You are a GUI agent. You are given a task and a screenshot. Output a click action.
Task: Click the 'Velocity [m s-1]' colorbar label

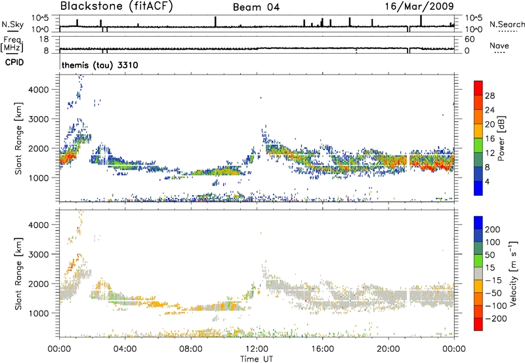(513, 273)
